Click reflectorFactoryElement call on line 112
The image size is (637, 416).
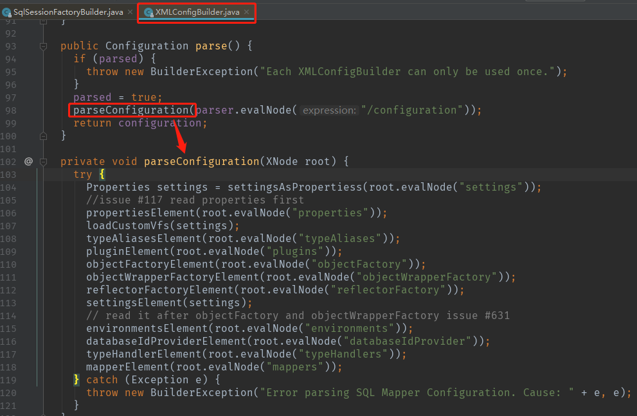[x=159, y=290]
